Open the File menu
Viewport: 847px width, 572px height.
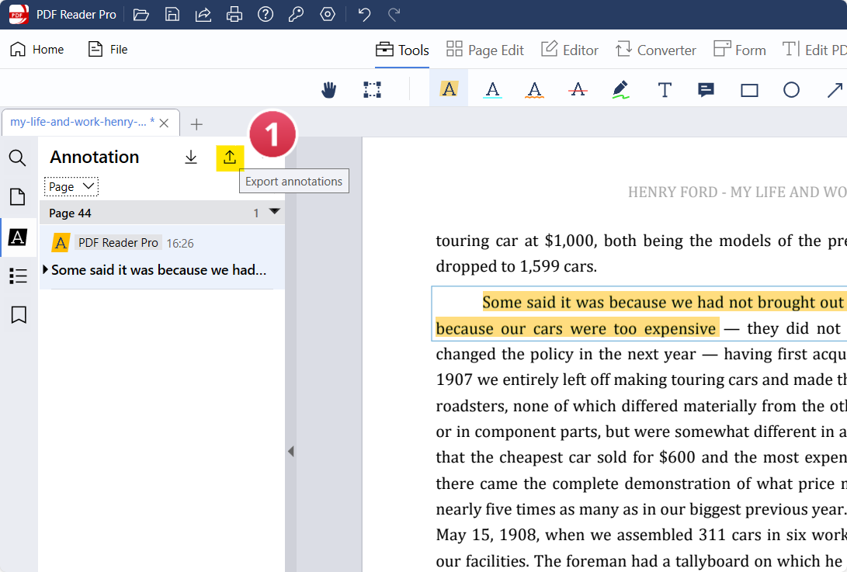click(107, 50)
